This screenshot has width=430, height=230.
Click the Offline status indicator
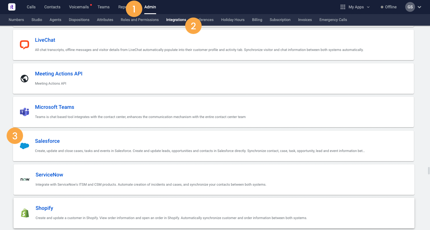[x=389, y=7]
